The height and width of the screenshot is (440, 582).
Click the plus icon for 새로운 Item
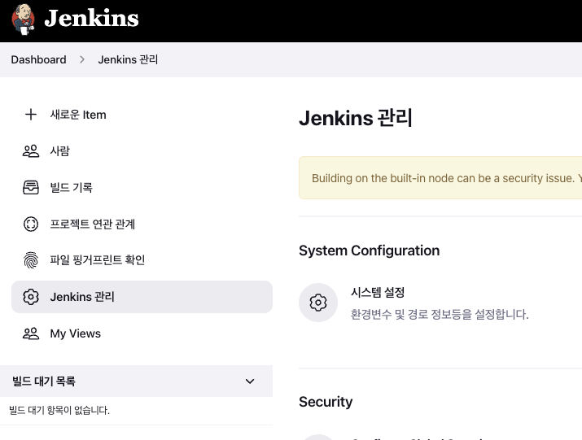click(31, 114)
